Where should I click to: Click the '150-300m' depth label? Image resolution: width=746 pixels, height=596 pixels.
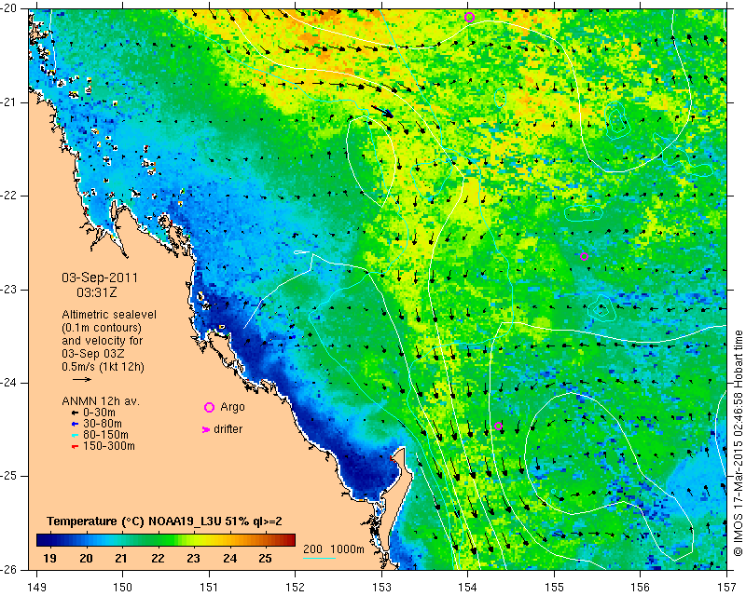pyautogui.click(x=108, y=446)
